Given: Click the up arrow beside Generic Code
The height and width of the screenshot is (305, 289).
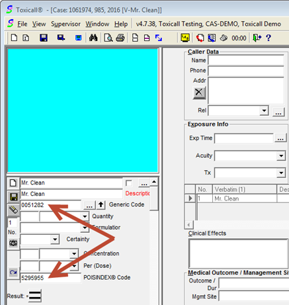Looking at the screenshot, I should coord(101,205).
